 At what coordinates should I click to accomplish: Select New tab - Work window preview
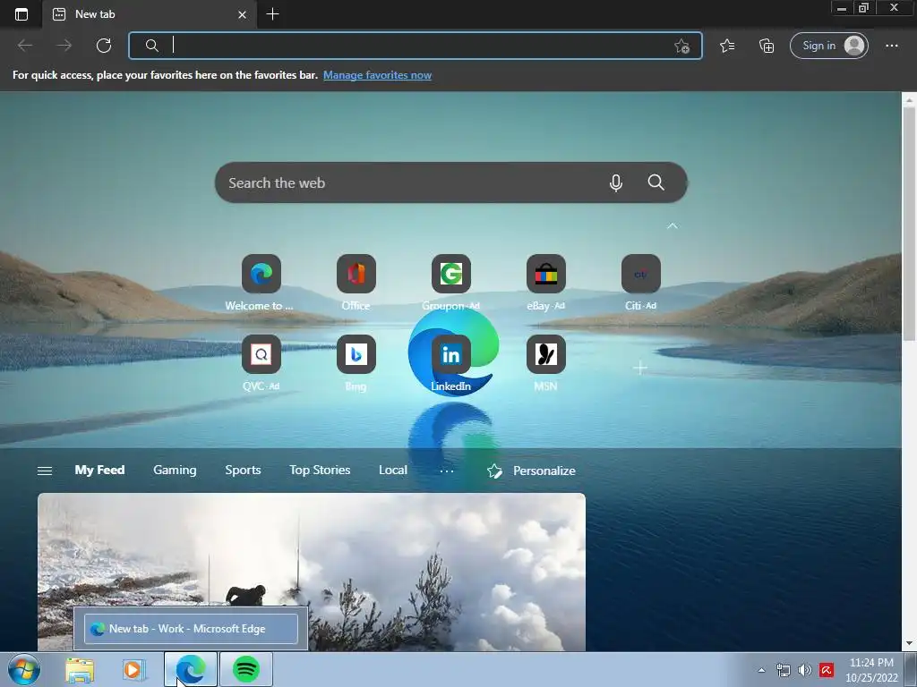click(191, 629)
